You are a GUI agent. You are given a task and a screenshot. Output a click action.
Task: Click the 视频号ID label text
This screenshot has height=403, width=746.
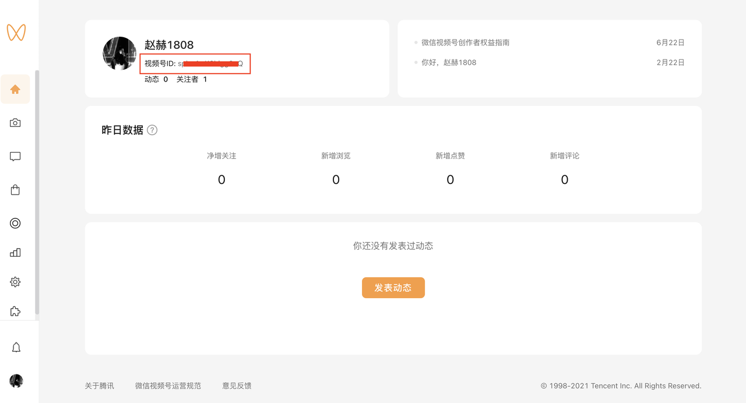(160, 63)
